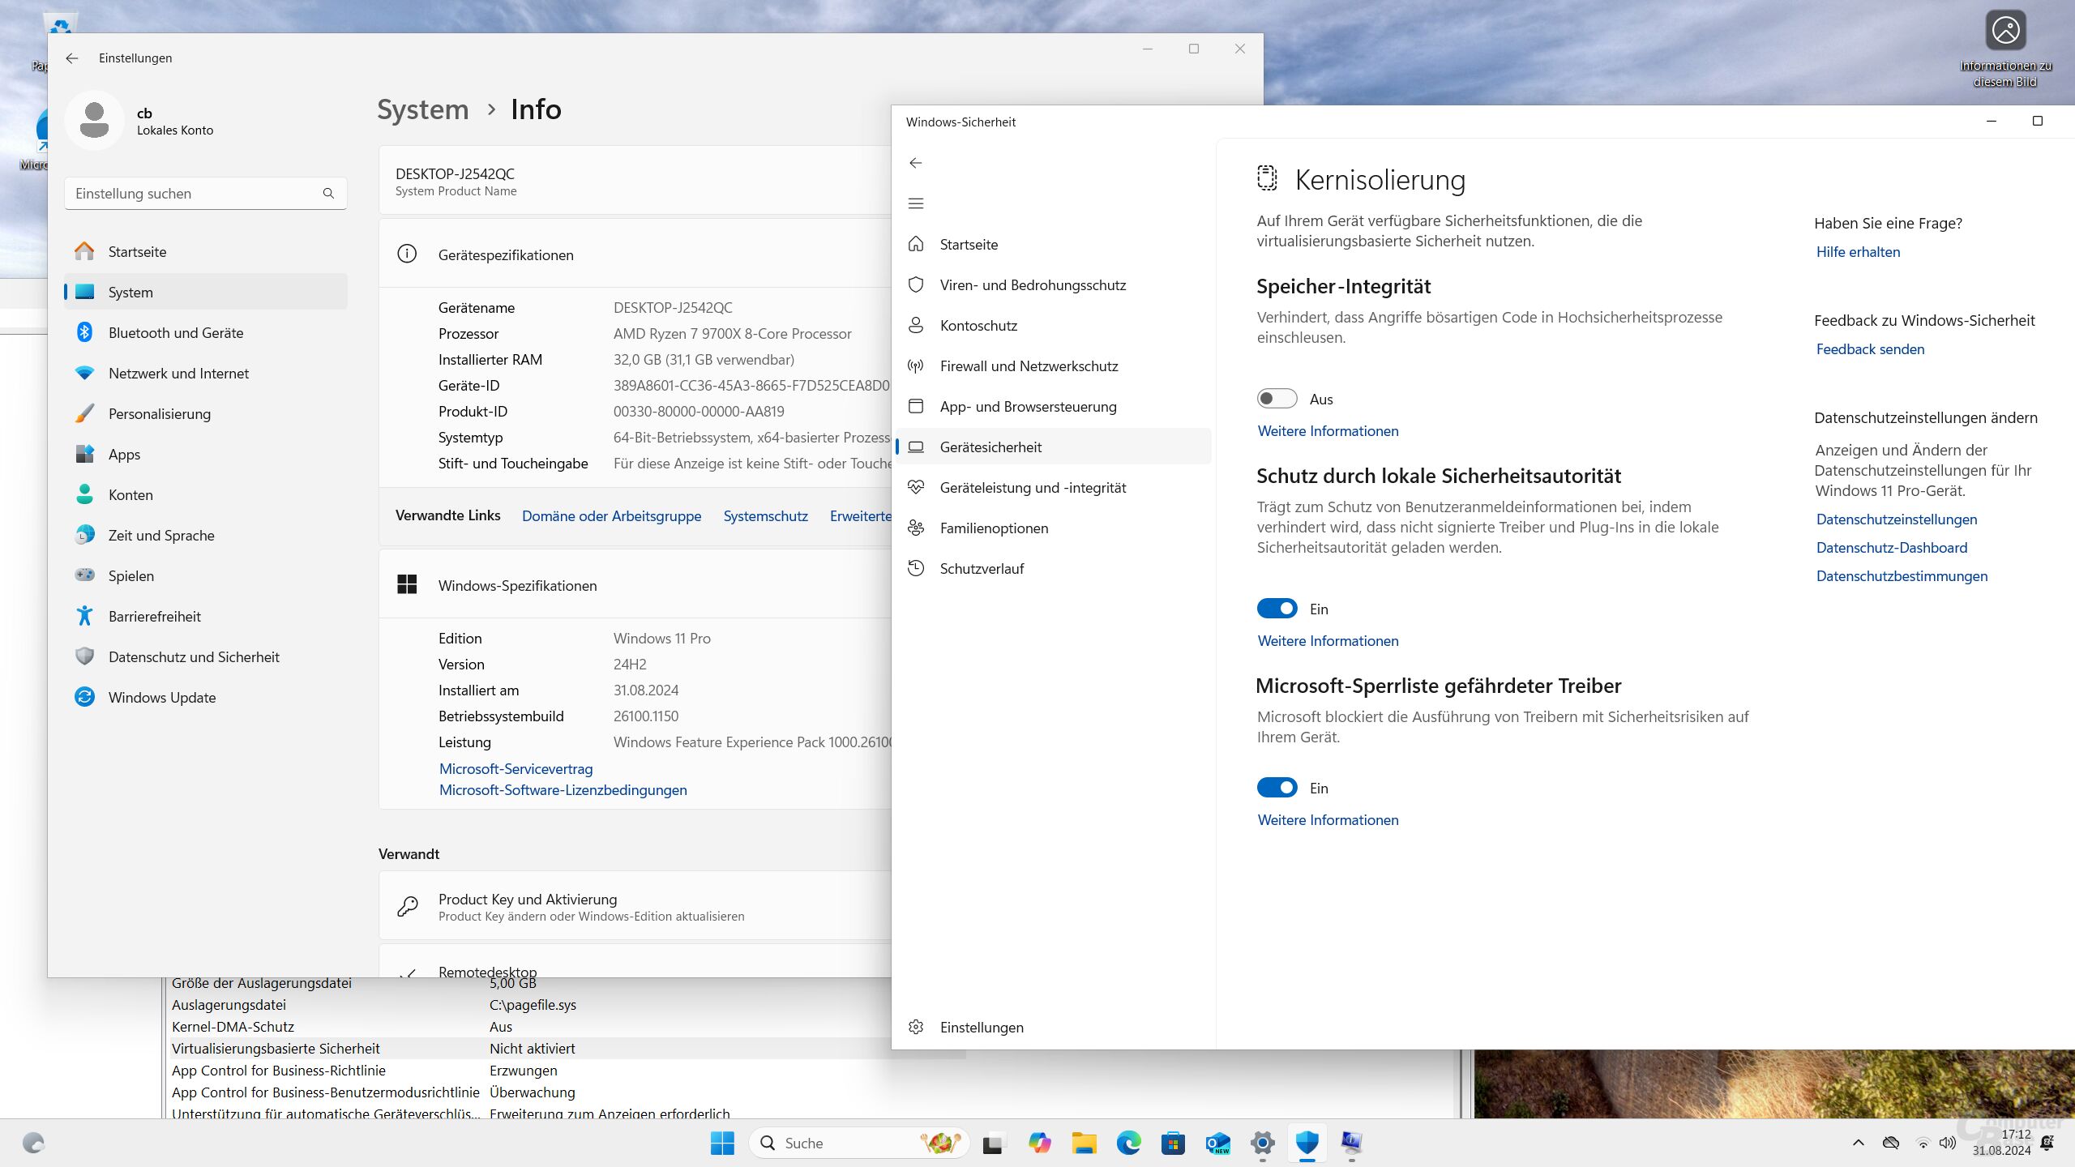This screenshot has width=2075, height=1167.
Task: Turn off Microsoft-Sperrliste gefährdeter Treiber toggle
Action: point(1277,788)
